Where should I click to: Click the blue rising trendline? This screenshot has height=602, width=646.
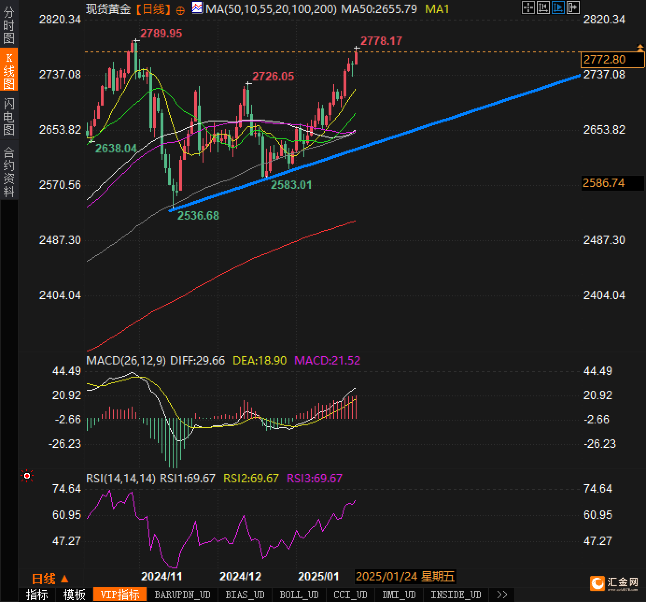(374, 143)
